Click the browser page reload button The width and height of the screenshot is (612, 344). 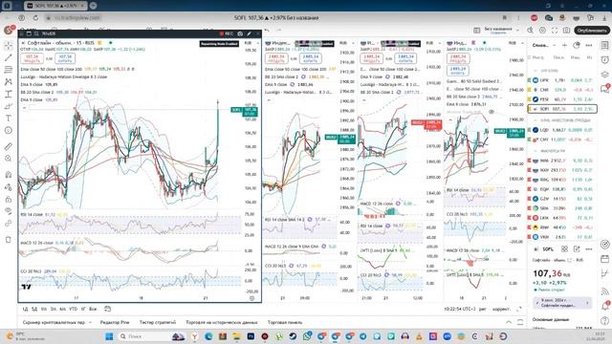point(35,18)
